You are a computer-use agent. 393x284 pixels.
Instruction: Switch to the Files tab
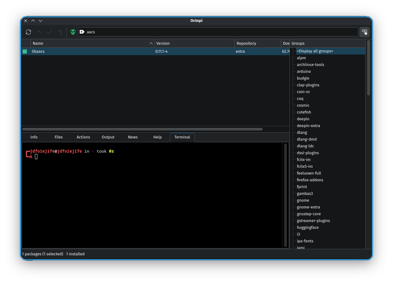pyautogui.click(x=59, y=137)
